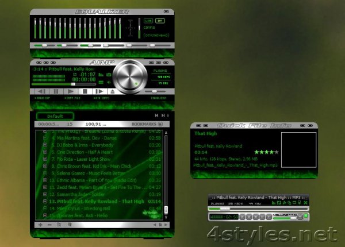
Task: Click file icon between playlist bottom arrows
Action: click(x=160, y=225)
